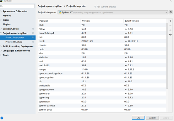
Task: Open the Plugins settings page
Action: [7, 24]
